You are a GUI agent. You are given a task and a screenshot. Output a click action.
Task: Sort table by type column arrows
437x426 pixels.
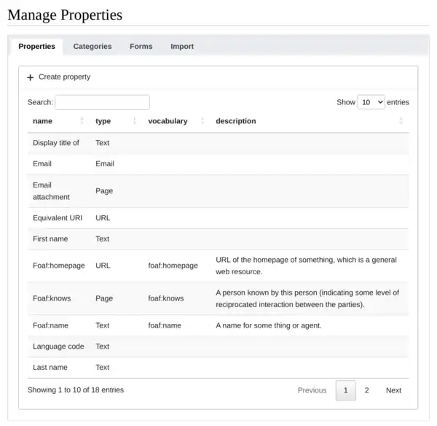click(x=135, y=121)
